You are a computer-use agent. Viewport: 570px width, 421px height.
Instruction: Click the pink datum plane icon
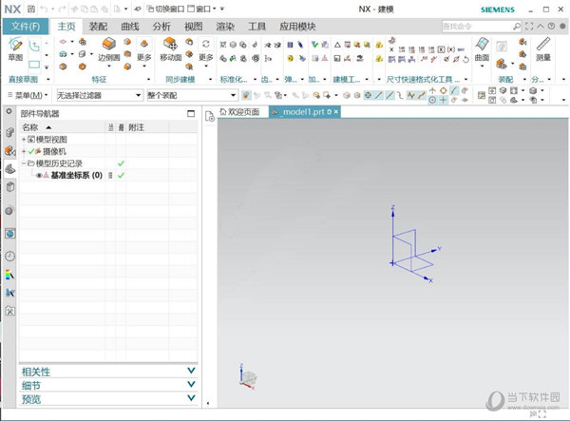point(64,42)
